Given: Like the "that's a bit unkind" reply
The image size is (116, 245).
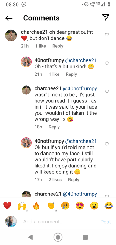Looking at the screenshot, I should [107, 63].
